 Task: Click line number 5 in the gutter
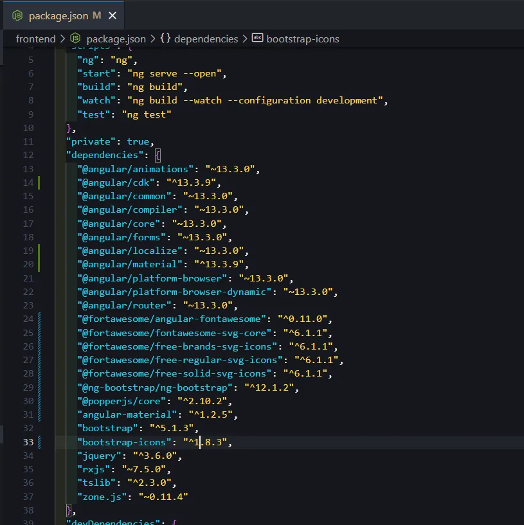click(31, 60)
